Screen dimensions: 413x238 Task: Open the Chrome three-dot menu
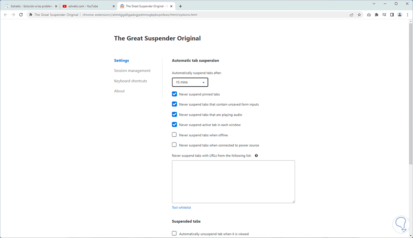(x=407, y=15)
